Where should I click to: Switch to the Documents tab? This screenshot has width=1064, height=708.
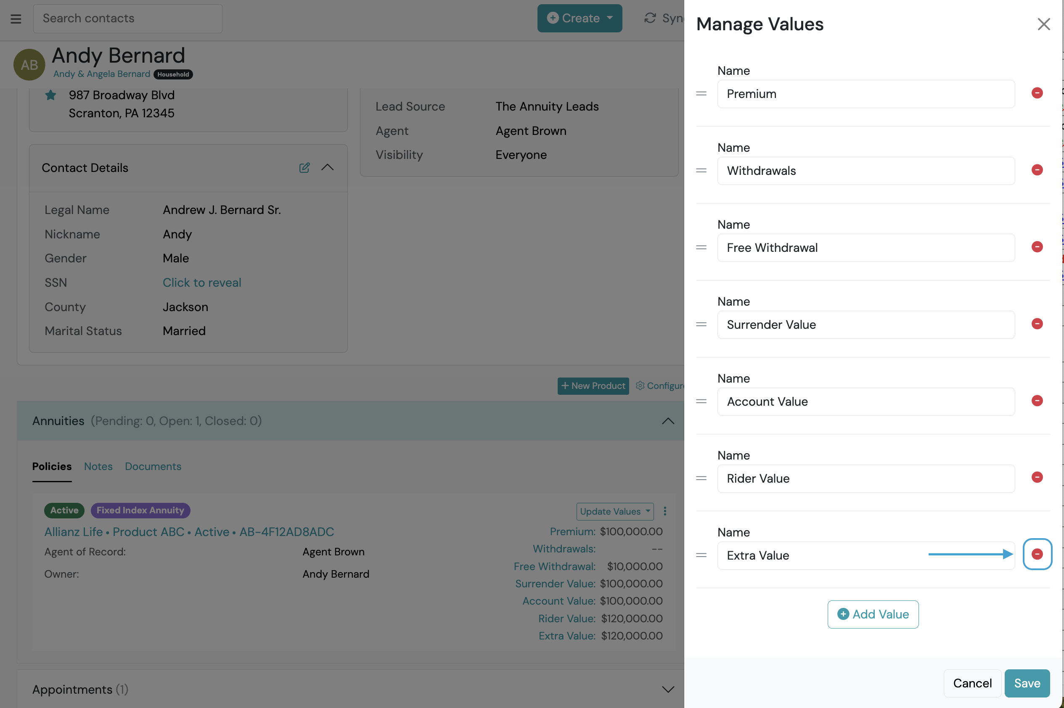153,466
